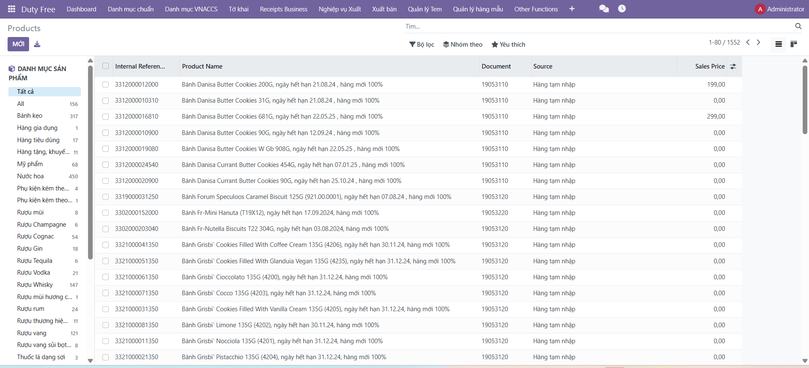Click the download/import records icon

pos(37,44)
